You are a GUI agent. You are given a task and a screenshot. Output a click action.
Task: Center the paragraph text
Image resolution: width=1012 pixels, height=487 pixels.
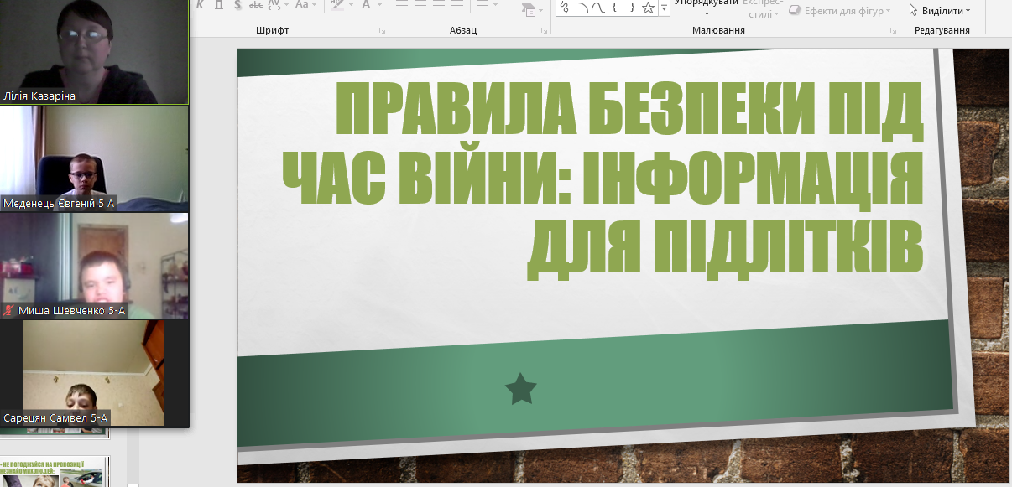(x=420, y=5)
